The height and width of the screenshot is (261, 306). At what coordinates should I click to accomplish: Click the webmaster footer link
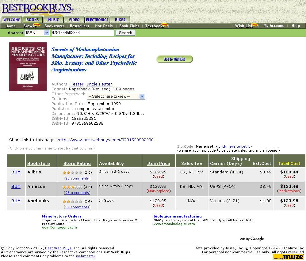click(x=86, y=256)
